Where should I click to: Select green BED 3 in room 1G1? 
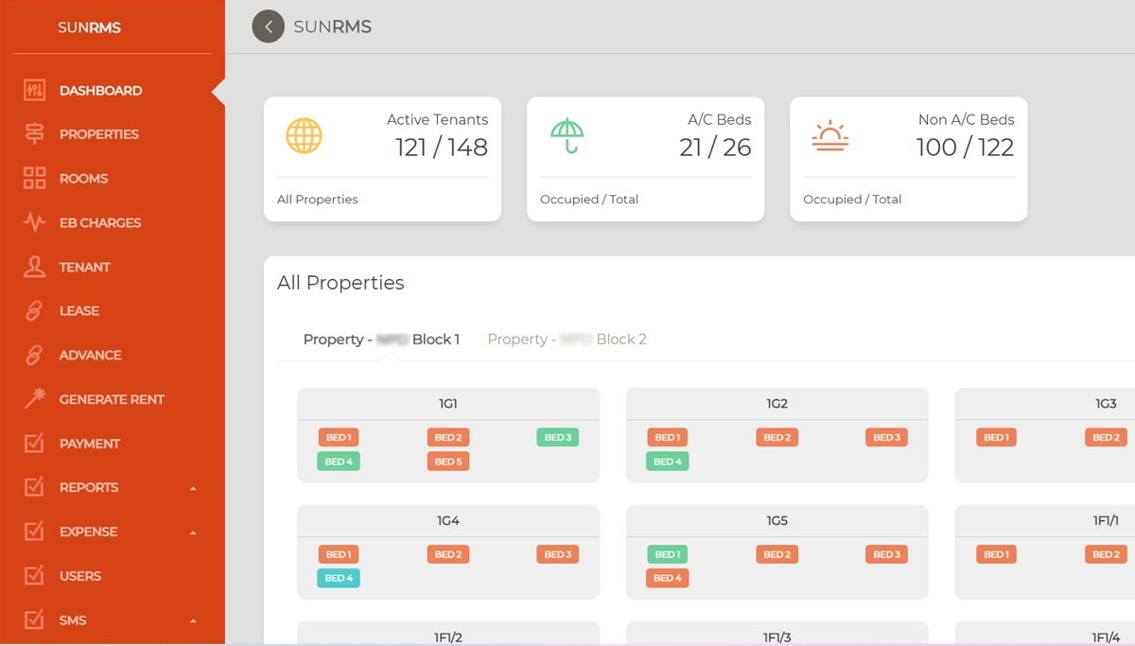pyautogui.click(x=558, y=437)
